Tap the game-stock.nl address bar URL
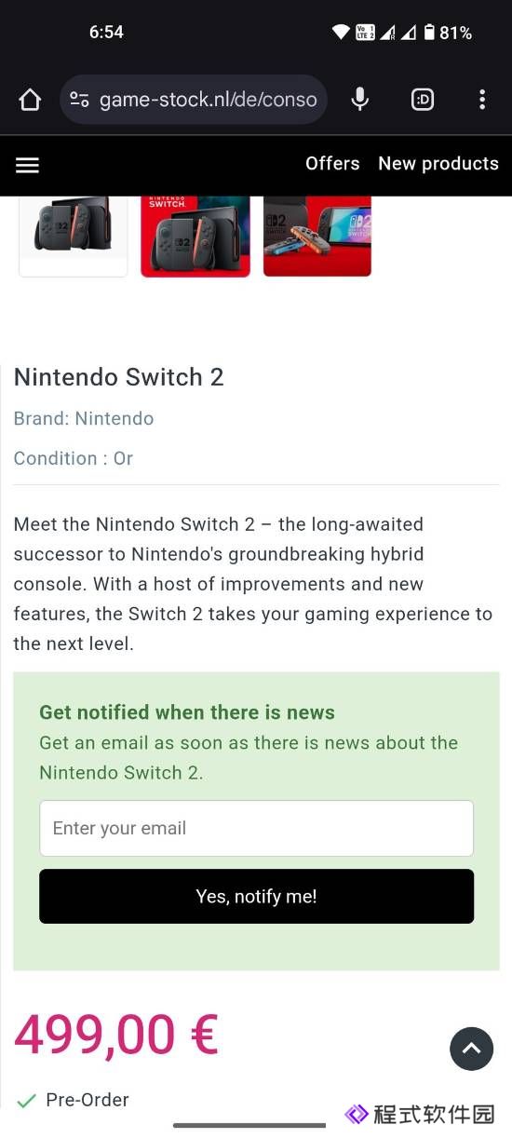 [x=209, y=100]
